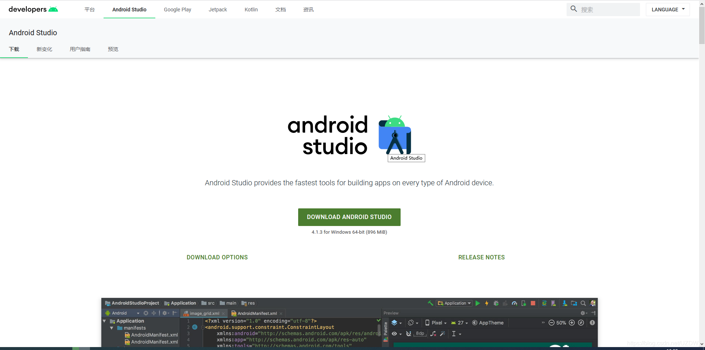Click the collapse all icon in project pane

tap(154, 313)
